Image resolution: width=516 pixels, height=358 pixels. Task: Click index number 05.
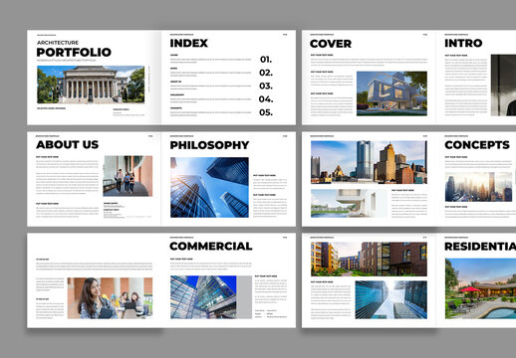pos(266,112)
